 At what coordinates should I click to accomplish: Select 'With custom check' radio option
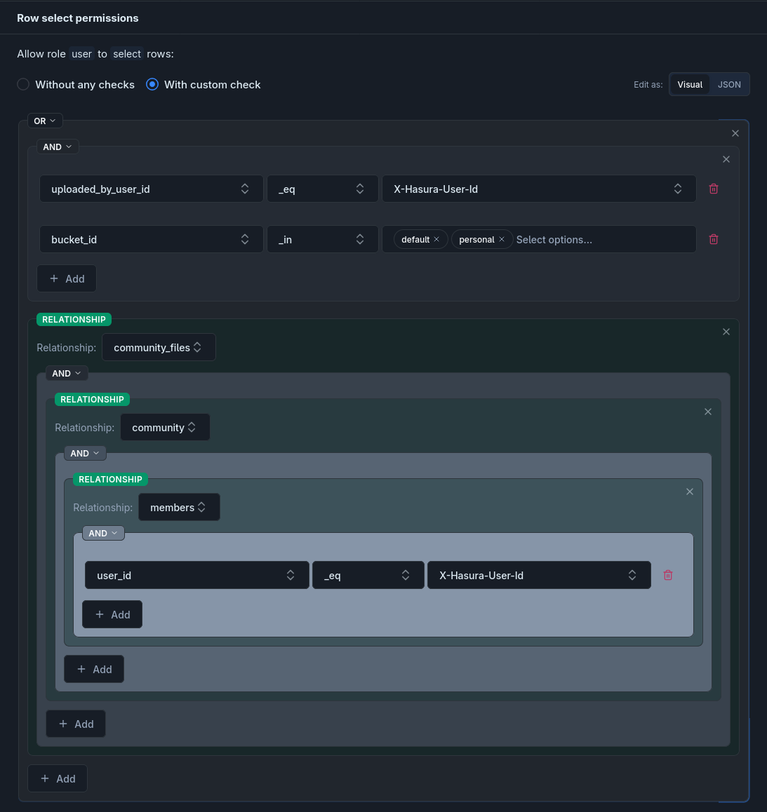click(x=152, y=84)
